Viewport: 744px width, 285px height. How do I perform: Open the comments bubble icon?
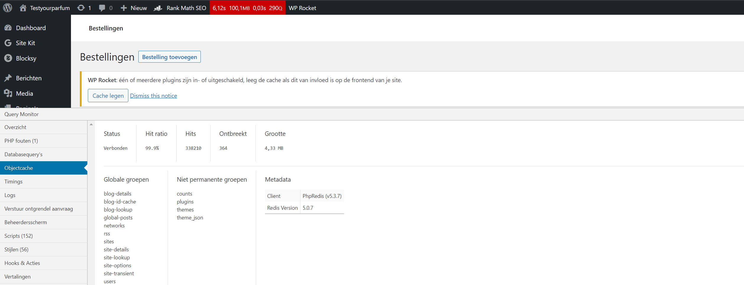pyautogui.click(x=102, y=8)
